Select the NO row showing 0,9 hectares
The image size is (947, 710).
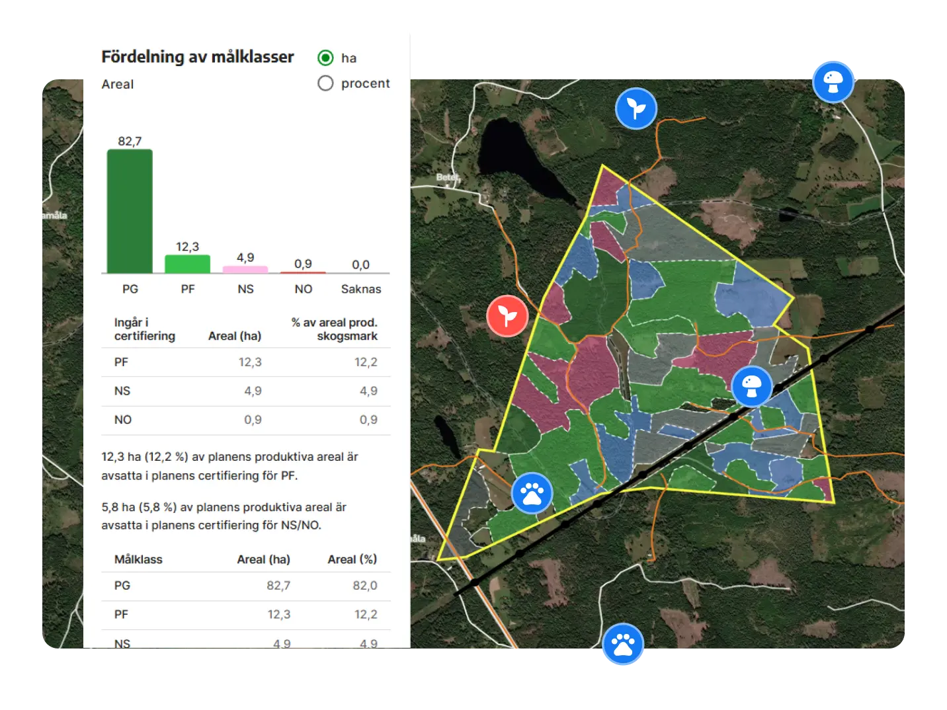(246, 420)
